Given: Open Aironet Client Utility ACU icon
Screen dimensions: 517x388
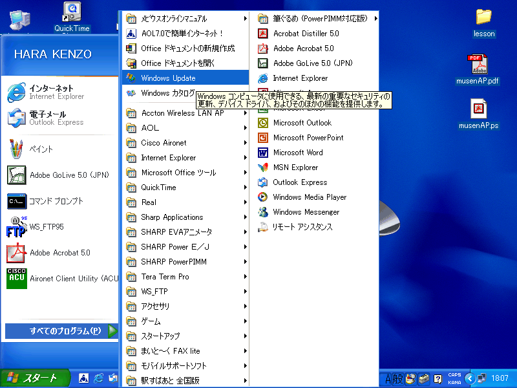Looking at the screenshot, I should coord(17,279).
